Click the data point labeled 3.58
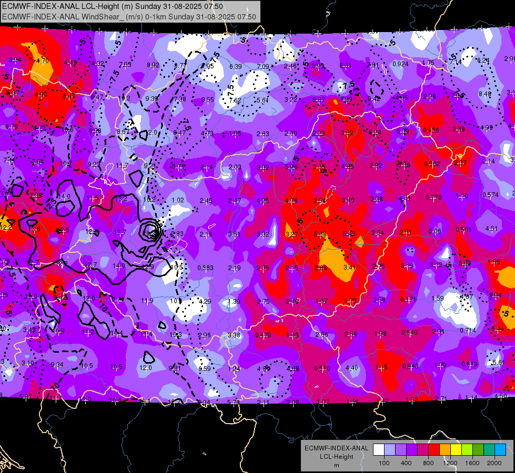This screenshot has height=473, width=515. pyautogui.click(x=379, y=300)
